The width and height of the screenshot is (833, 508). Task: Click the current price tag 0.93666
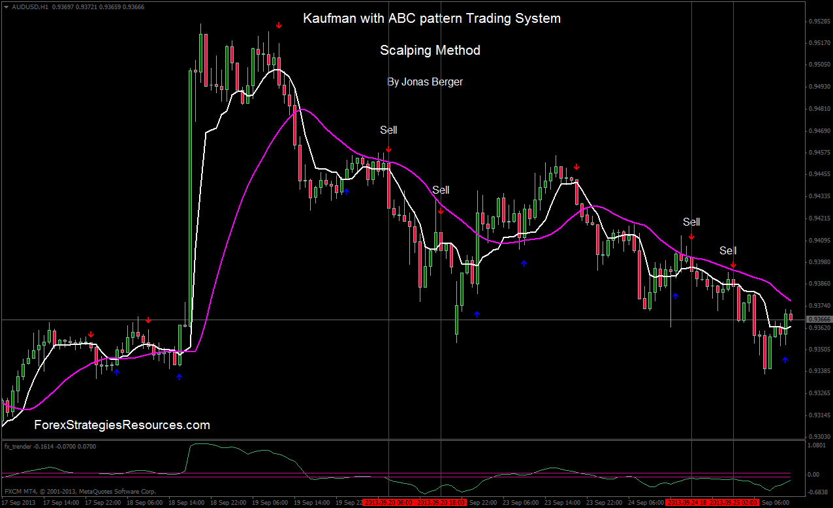819,320
